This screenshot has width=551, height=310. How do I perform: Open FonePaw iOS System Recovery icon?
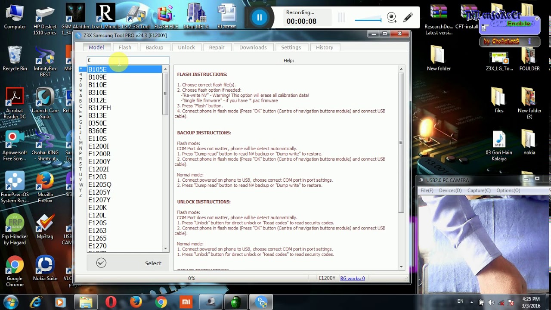pos(15,187)
